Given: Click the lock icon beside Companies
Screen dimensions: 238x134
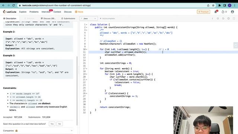Looking at the screenshot, I should pyautogui.click(x=16, y=131).
